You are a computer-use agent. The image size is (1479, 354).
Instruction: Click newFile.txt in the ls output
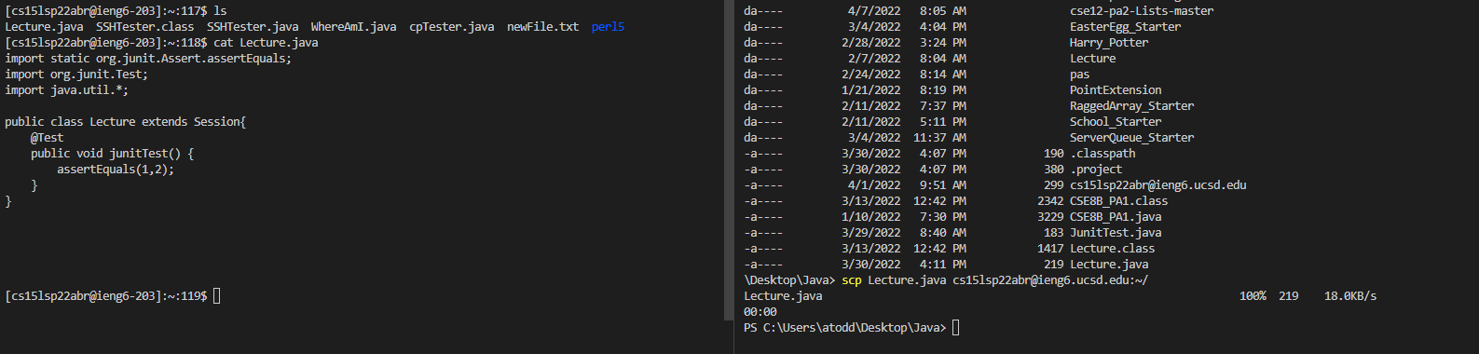point(542,27)
